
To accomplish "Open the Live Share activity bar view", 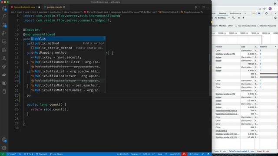I will [4, 66].
